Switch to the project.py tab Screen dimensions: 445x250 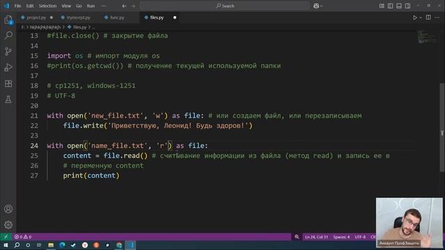click(x=36, y=17)
